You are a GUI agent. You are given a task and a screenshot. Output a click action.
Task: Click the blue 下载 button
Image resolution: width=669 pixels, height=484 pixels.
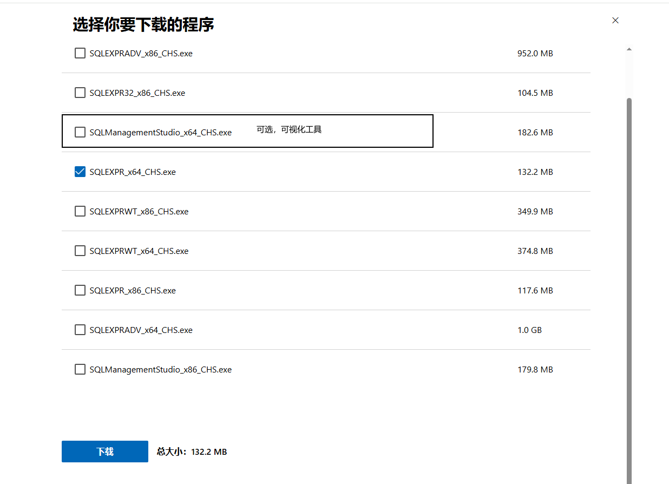[104, 452]
